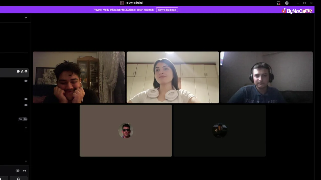Maximize the Discord window
Image resolution: width=321 pixels, height=180 pixels.
point(304,3)
